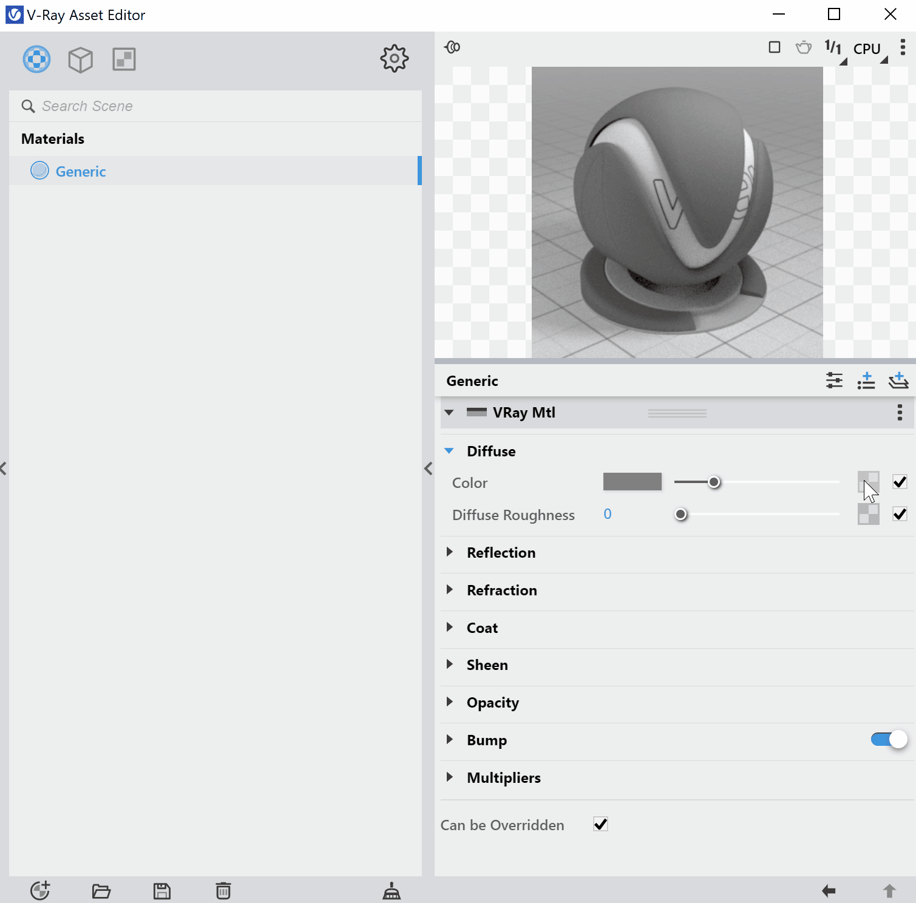Click the Add Attribute list icon
916x903 pixels.
click(x=866, y=380)
